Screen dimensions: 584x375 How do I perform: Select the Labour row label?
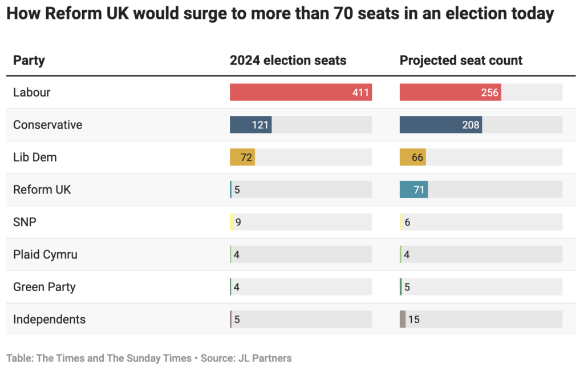(32, 92)
